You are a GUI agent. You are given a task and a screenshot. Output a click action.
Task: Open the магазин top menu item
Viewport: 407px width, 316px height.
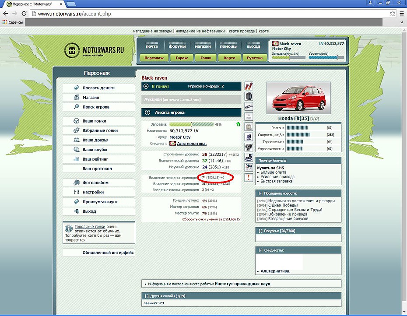pos(203,46)
